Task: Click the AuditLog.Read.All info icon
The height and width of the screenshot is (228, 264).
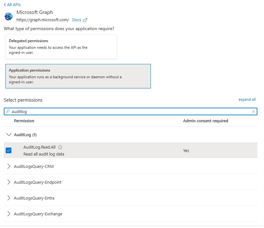Action: pyautogui.click(x=60, y=147)
